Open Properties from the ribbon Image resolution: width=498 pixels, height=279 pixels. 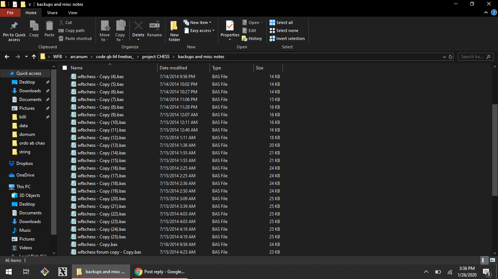[230, 26]
